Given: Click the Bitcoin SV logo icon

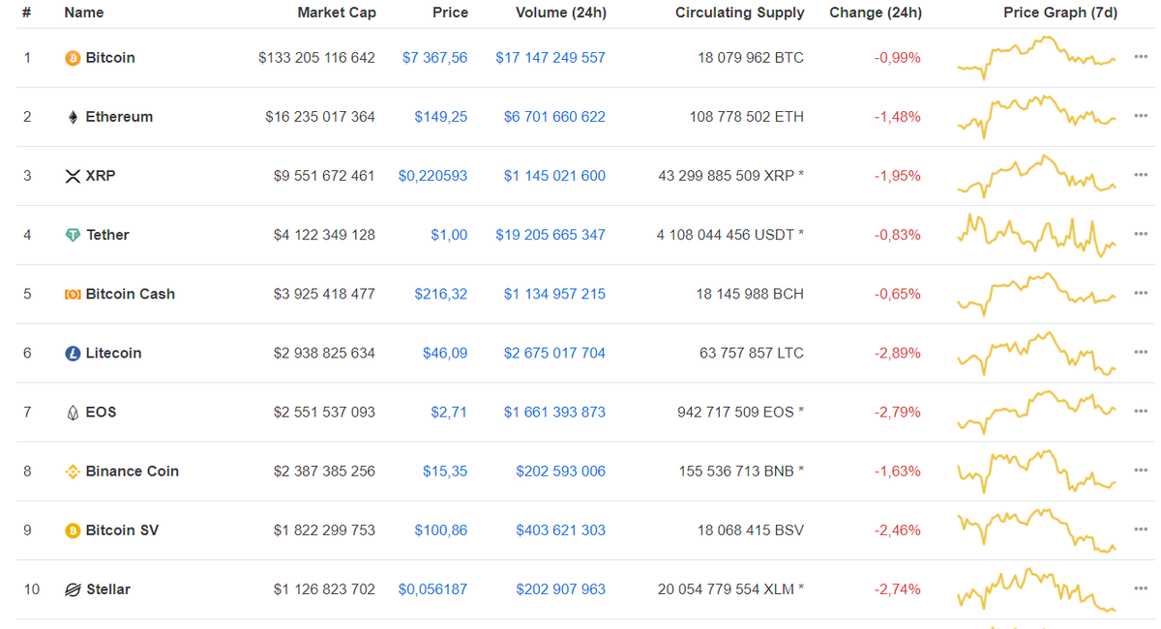Looking at the screenshot, I should tap(73, 530).
